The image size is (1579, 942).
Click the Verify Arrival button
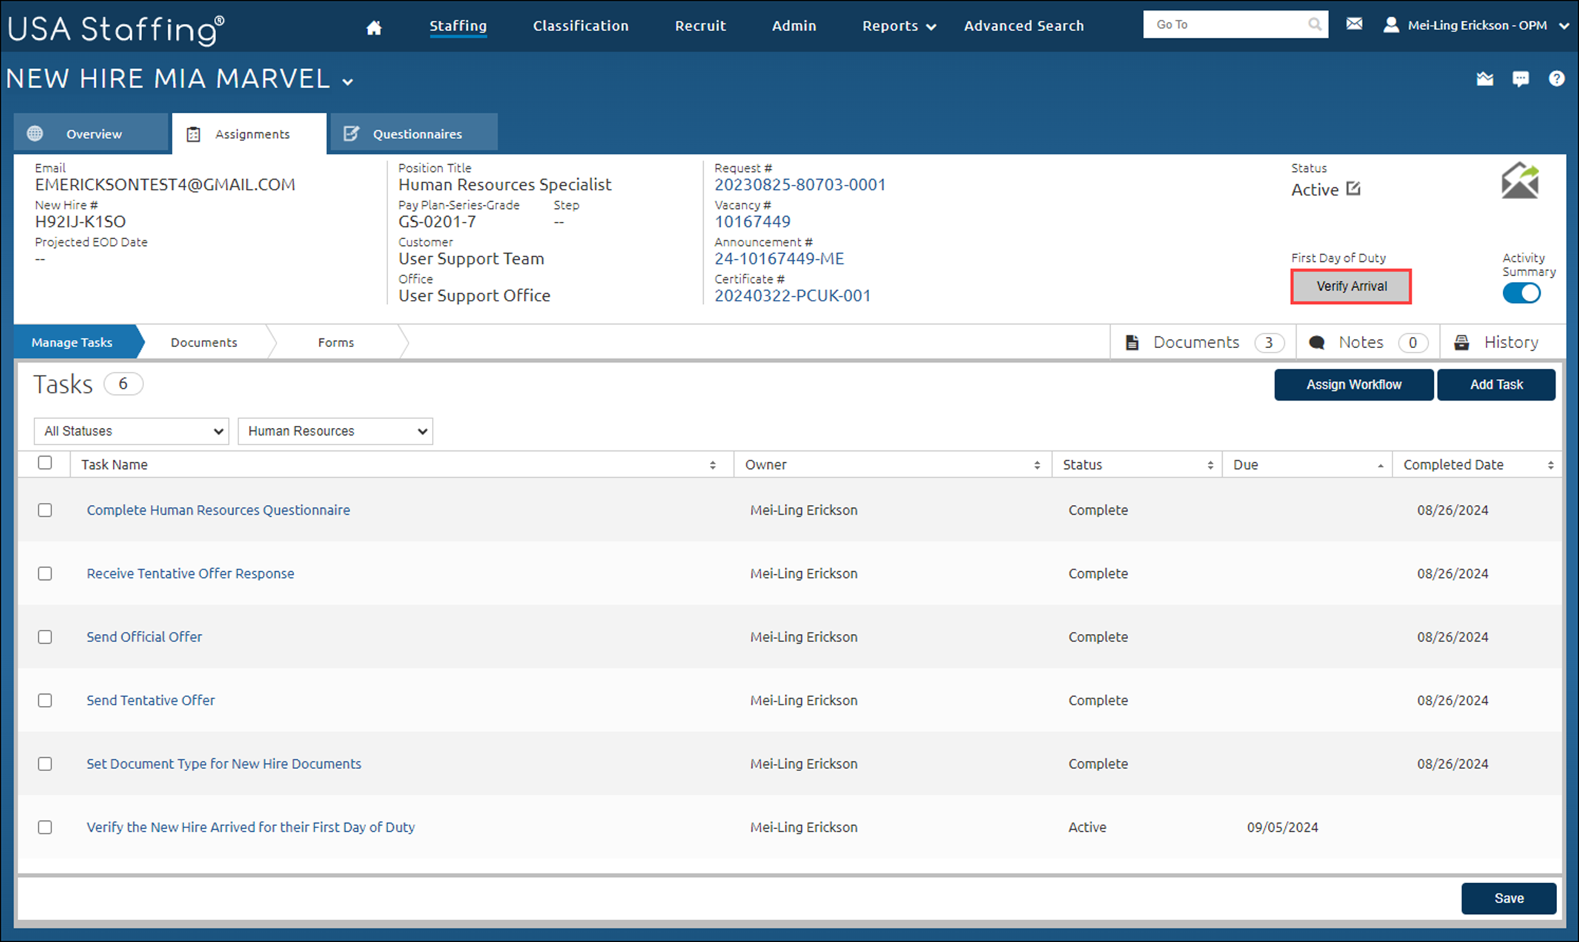[1351, 286]
